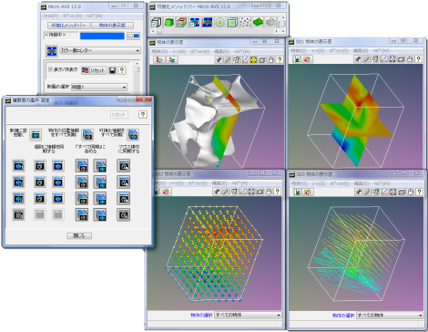This screenshot has width=428, height=332.
Task: Open the color contour method dropdown
Action: 100,50
